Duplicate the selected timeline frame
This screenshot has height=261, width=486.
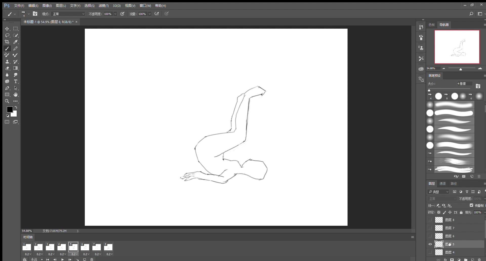click(85, 259)
